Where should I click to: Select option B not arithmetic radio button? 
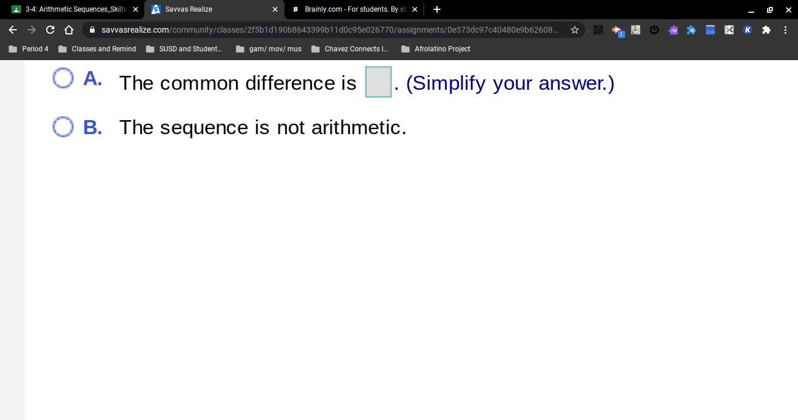63,127
